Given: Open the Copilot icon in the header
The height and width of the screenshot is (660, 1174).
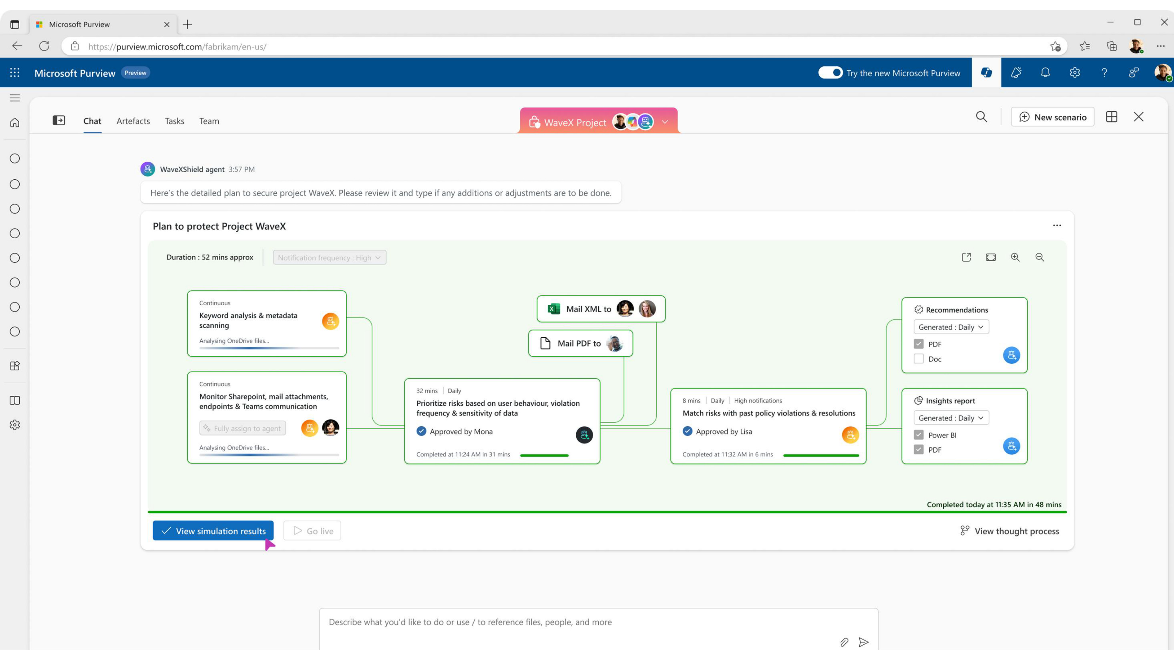Looking at the screenshot, I should pos(986,72).
